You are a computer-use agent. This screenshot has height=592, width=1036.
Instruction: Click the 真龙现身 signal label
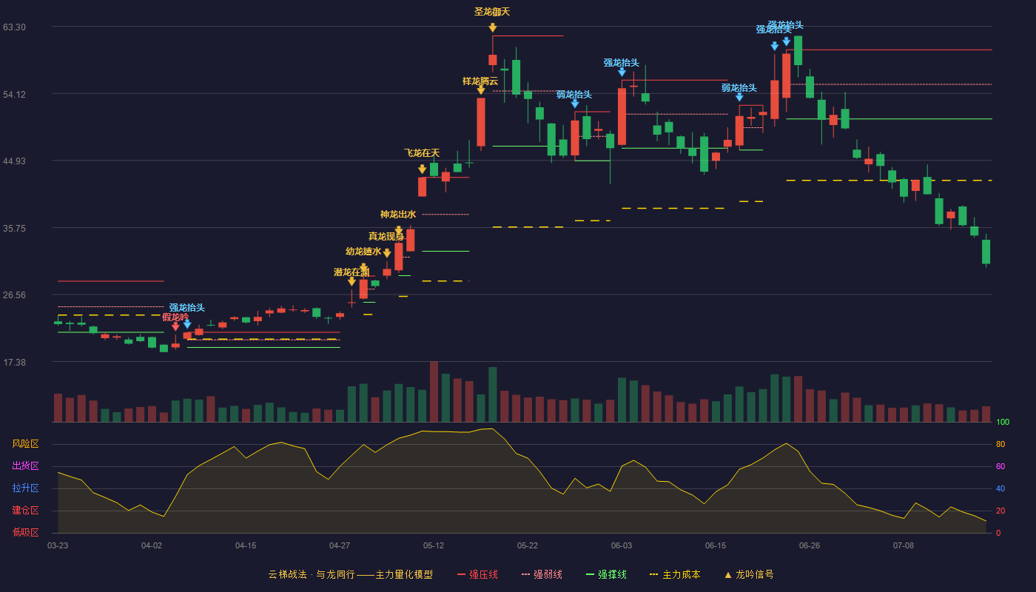pyautogui.click(x=386, y=237)
